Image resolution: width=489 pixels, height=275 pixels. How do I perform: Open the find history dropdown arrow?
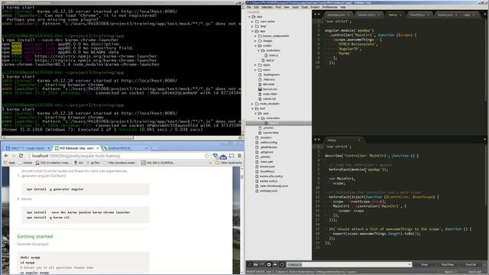(x=409, y=265)
